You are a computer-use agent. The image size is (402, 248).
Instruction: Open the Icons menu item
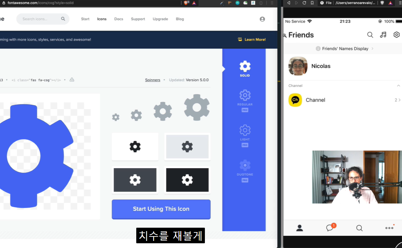click(102, 19)
